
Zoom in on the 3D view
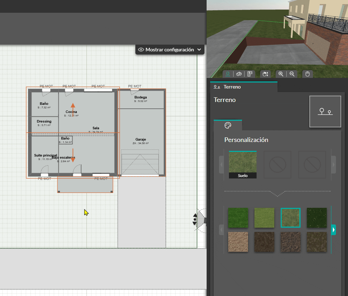coord(281,74)
